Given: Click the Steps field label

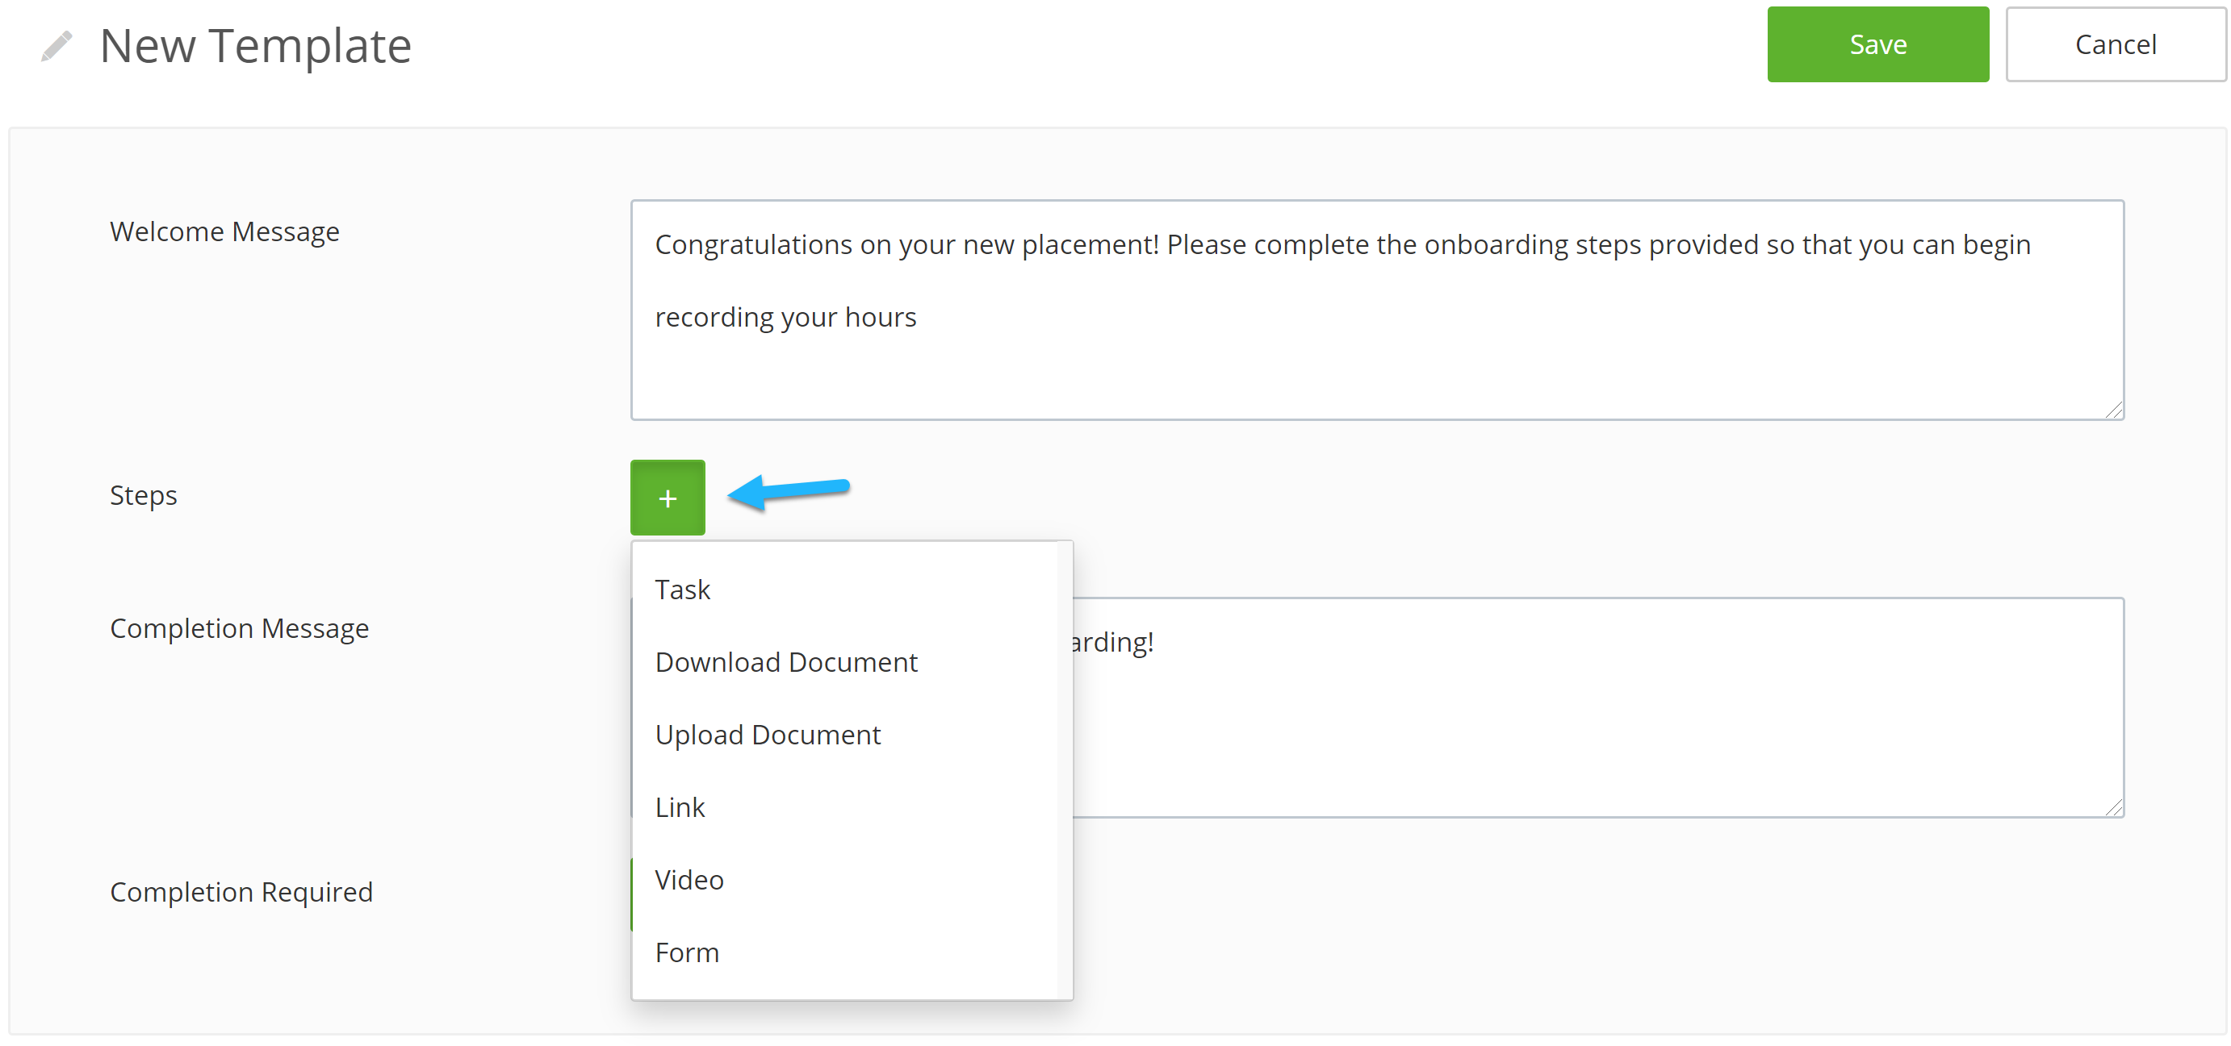Looking at the screenshot, I should click(144, 495).
